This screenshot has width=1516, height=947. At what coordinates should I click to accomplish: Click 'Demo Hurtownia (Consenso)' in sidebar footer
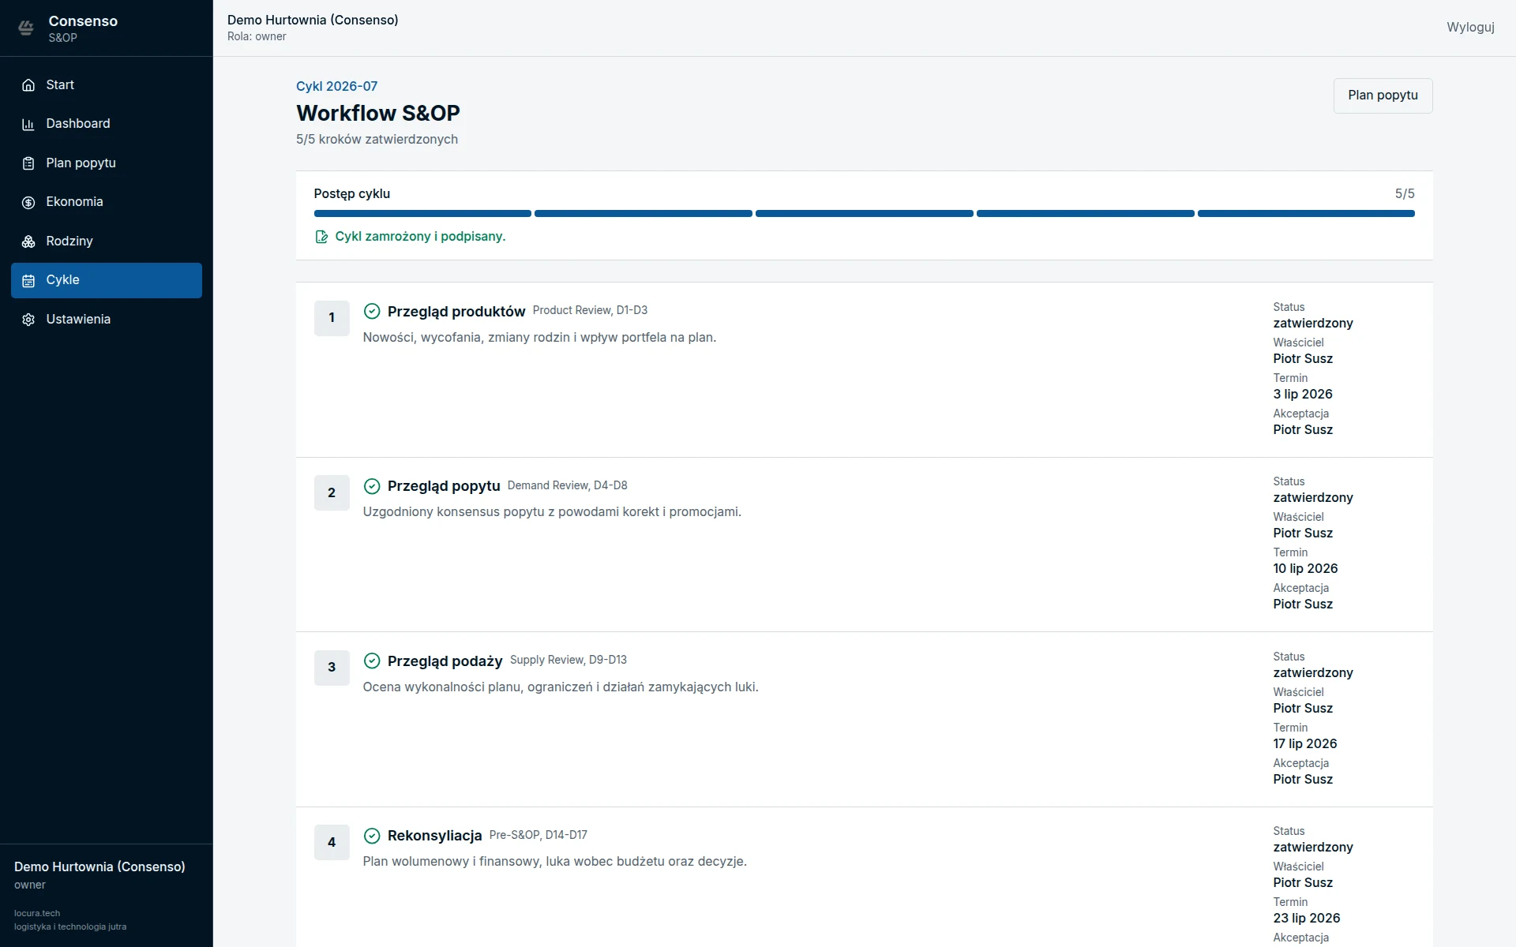[99, 867]
